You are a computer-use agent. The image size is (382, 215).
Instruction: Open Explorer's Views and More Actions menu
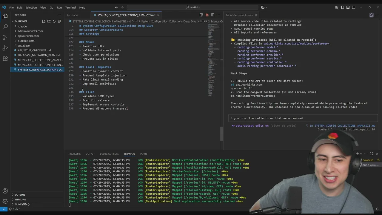[59, 15]
